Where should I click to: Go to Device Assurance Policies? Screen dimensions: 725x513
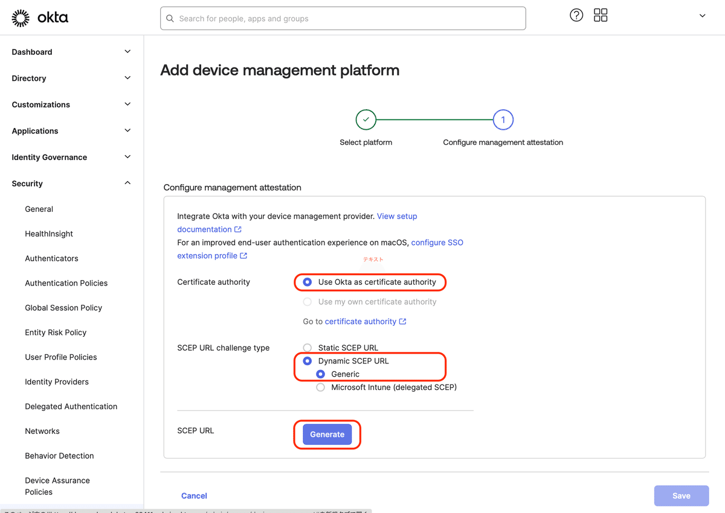point(57,486)
